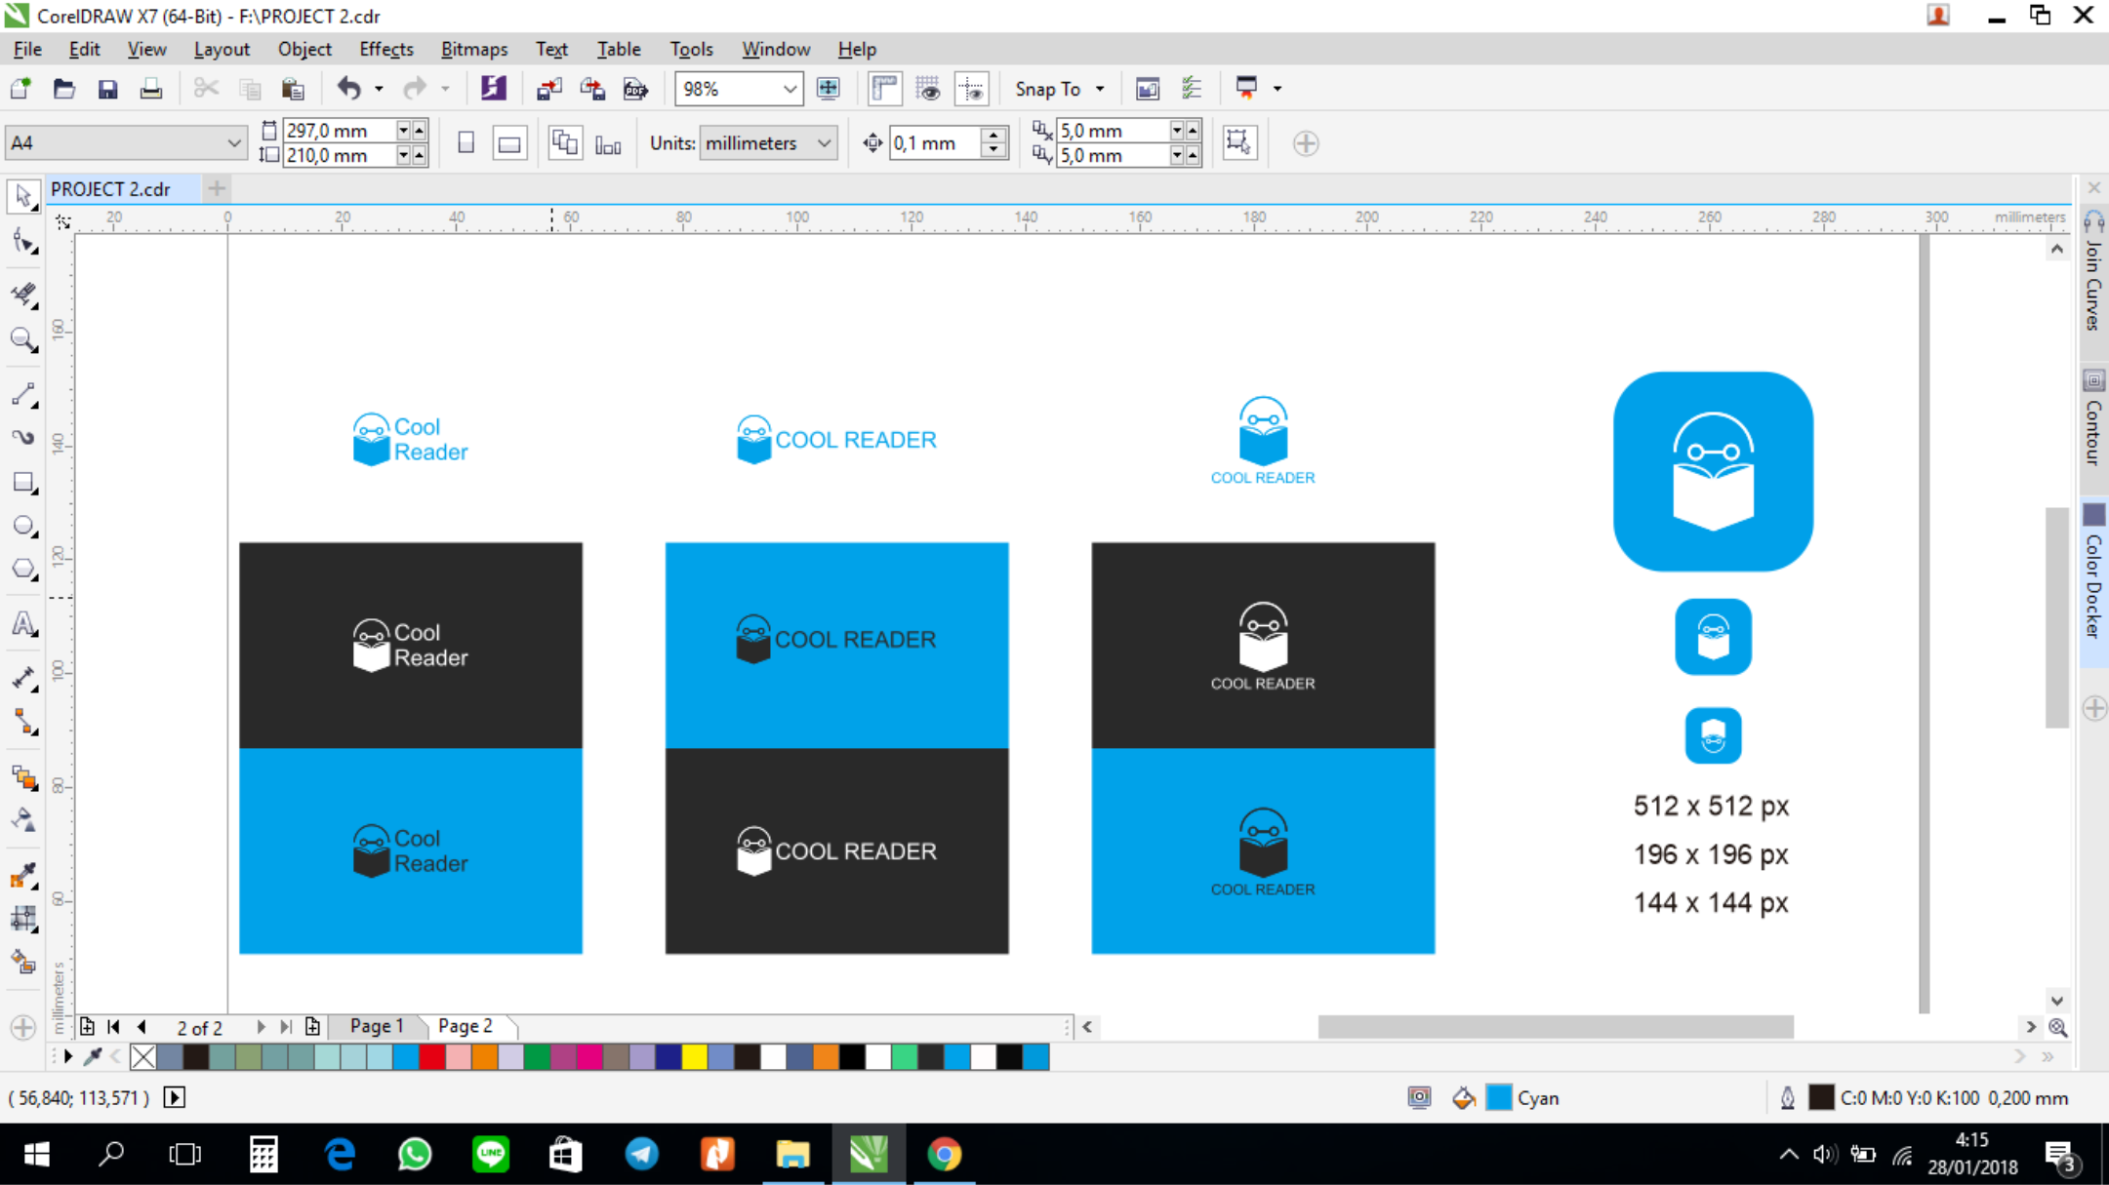The width and height of the screenshot is (2109, 1185).
Task: Select the Transparency tool
Action: (x=22, y=820)
